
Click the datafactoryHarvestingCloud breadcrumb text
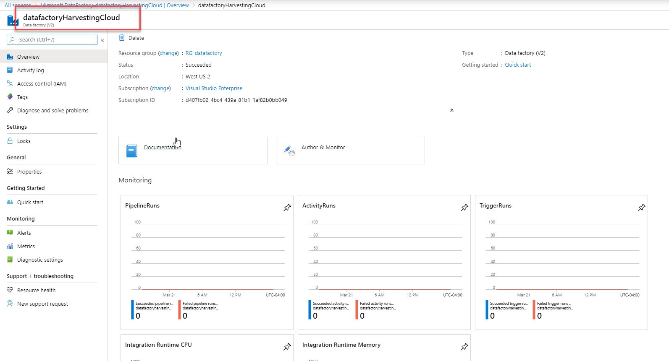click(231, 5)
